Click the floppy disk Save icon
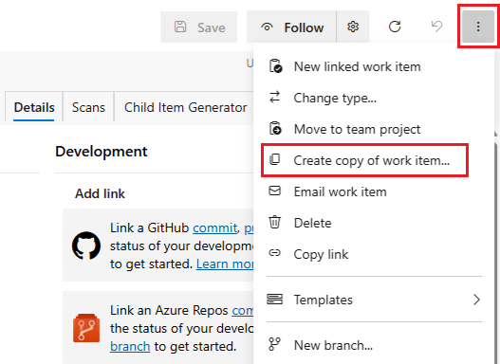Screen dimensions: 500x364 click(x=180, y=27)
